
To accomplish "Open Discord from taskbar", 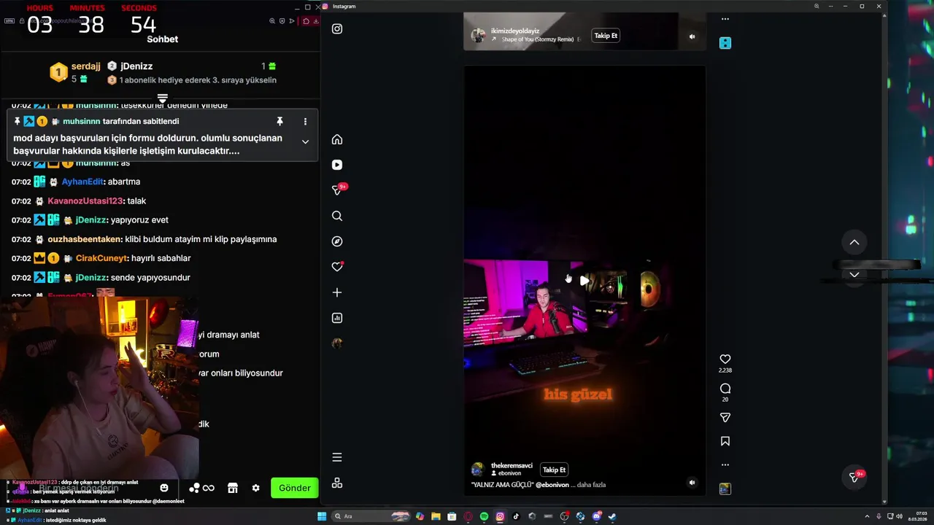I will (x=596, y=516).
